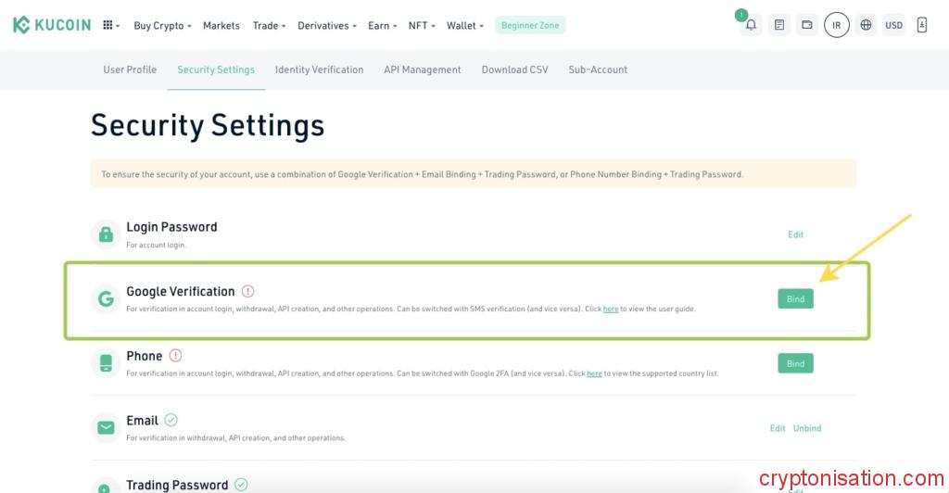Edit the Login Password
The image size is (949, 493).
pos(795,234)
